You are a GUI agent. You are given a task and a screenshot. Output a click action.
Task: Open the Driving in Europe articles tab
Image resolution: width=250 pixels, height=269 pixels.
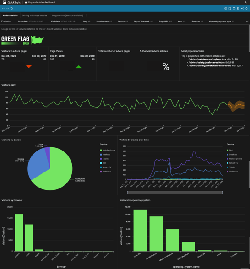click(x=34, y=16)
